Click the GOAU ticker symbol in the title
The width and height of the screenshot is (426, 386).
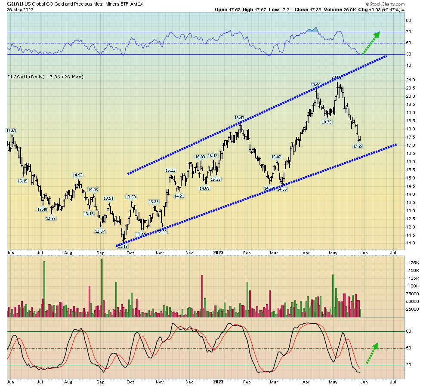(x=15, y=4)
